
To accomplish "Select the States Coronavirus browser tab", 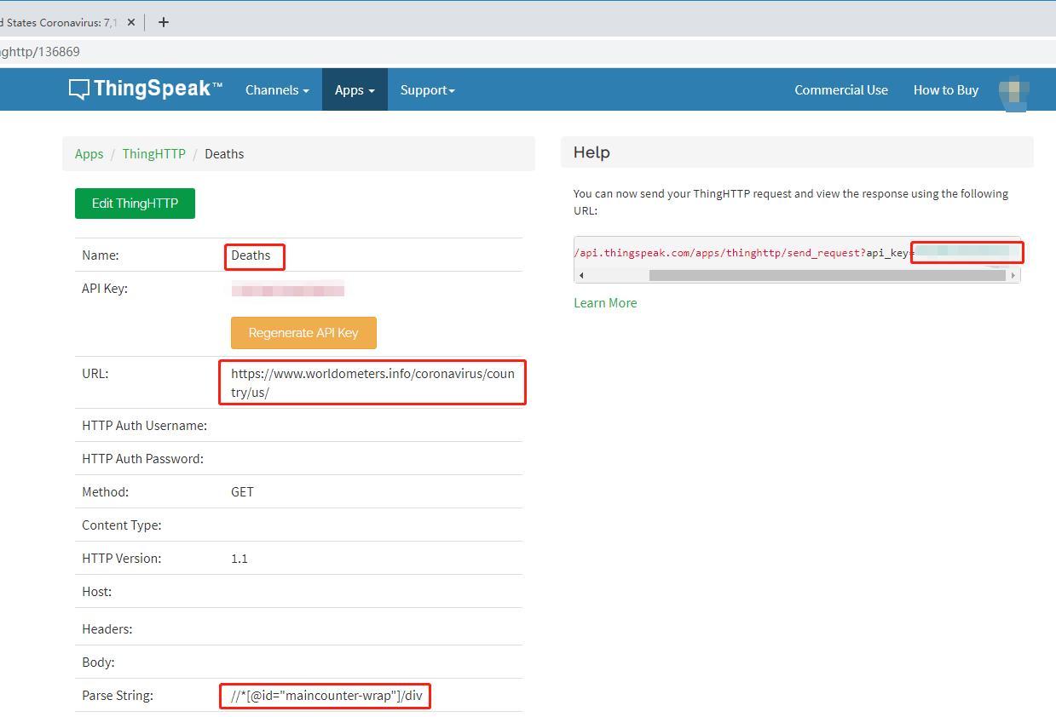I will [x=58, y=22].
